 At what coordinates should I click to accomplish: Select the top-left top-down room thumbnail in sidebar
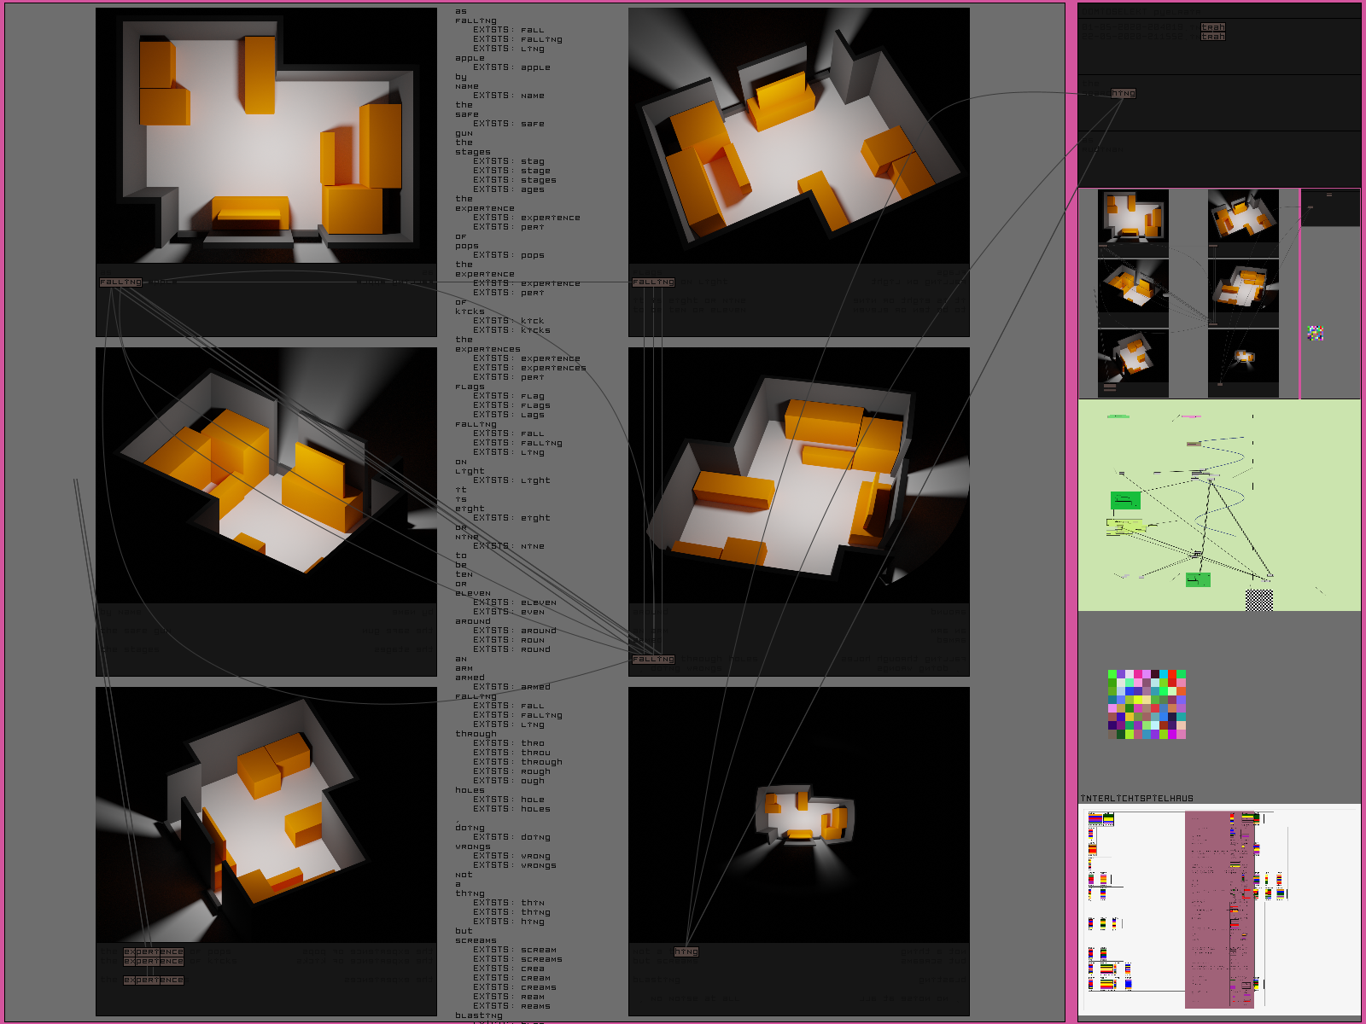point(1133,216)
